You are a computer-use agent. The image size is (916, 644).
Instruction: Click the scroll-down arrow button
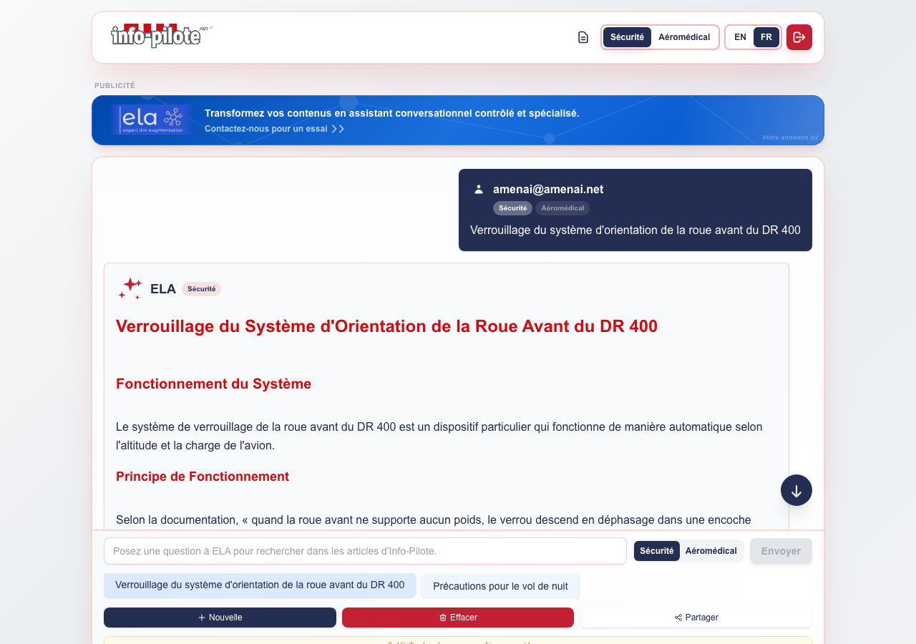[796, 490]
